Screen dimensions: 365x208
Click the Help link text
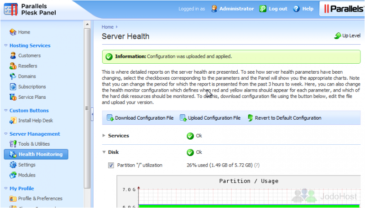pyautogui.click(x=308, y=9)
